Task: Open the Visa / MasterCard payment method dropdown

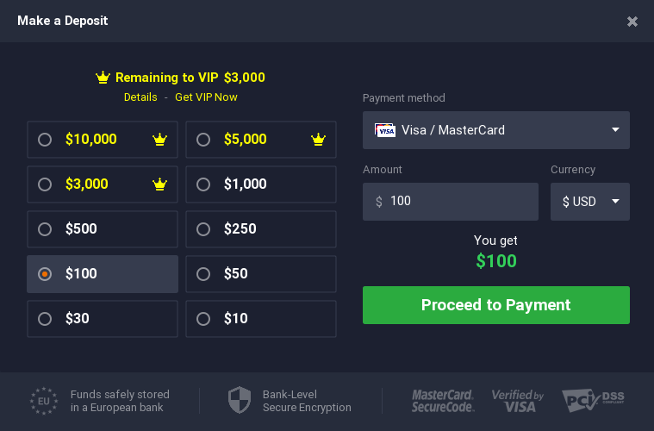Action: [496, 130]
